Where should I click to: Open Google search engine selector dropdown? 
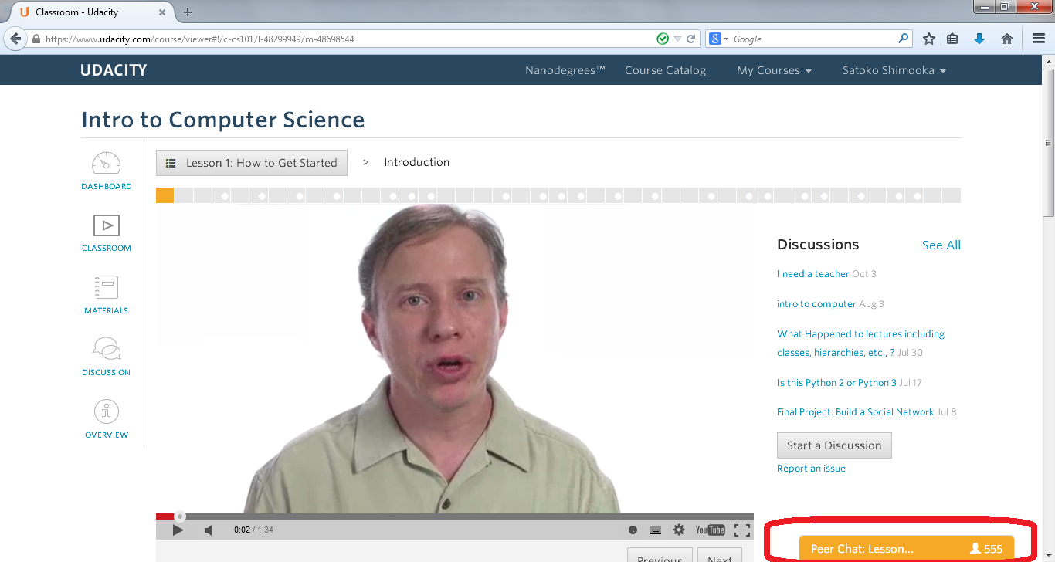tap(718, 39)
